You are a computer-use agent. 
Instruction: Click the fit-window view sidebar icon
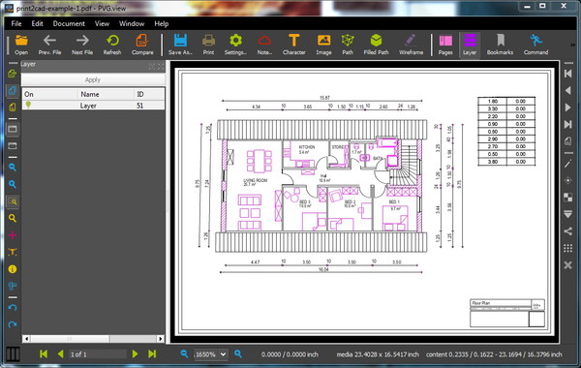click(x=13, y=130)
